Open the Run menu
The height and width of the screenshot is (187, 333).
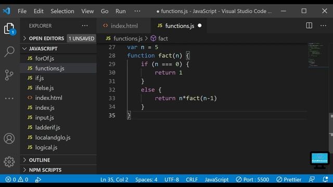[120, 11]
